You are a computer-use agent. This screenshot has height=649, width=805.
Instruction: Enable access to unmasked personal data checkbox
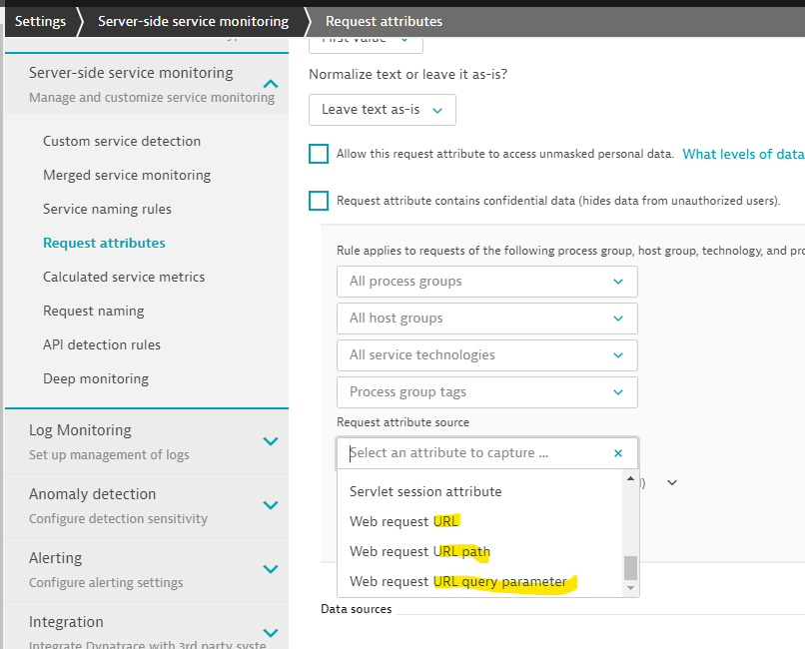[x=319, y=154]
